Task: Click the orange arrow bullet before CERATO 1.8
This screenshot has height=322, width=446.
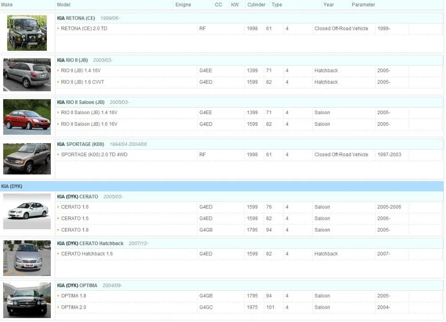Action: [58, 230]
